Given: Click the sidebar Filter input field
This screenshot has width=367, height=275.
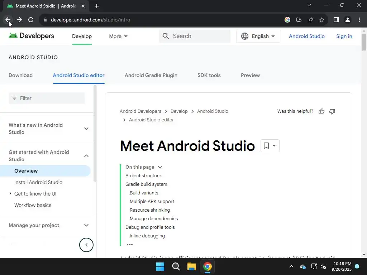Looking at the screenshot, I should (47, 98).
